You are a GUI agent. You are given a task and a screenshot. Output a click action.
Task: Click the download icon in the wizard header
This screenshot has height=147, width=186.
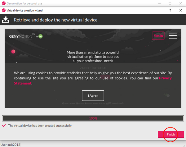click(6, 20)
